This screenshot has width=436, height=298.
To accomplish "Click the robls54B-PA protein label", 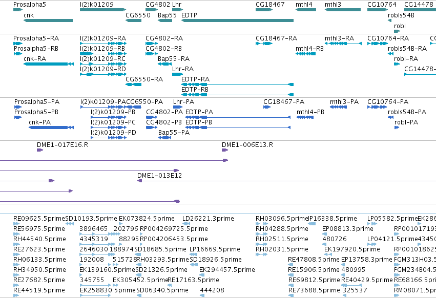I will [x=407, y=112].
